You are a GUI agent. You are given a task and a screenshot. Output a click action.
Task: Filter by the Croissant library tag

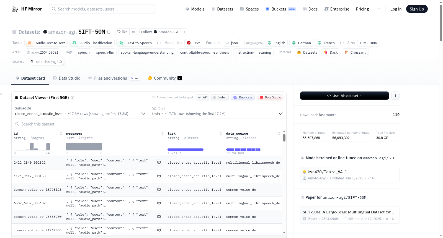pyautogui.click(x=355, y=52)
